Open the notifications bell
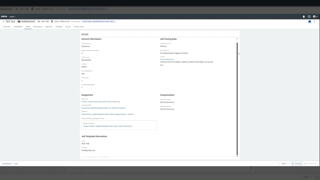The width and height of the screenshot is (320, 180). click(304, 16)
